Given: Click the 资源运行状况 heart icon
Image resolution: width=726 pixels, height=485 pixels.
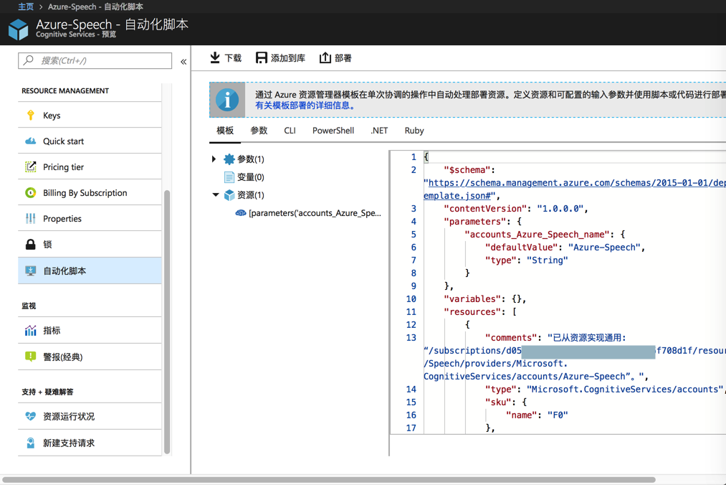Looking at the screenshot, I should (x=31, y=416).
